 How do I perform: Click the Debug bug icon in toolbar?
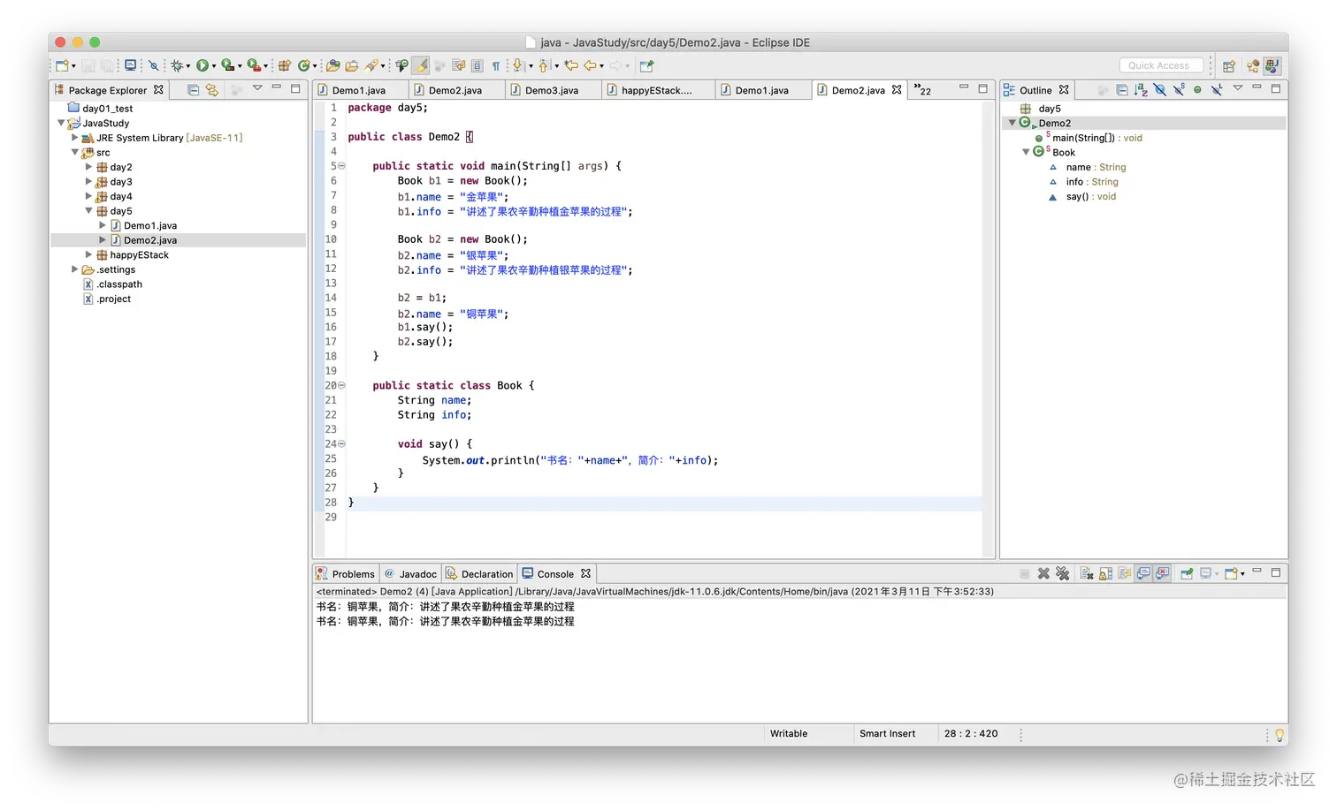coord(177,65)
